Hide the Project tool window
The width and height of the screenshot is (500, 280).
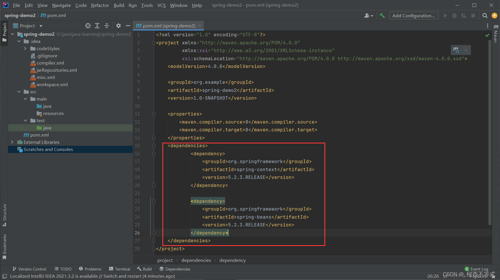pos(128,26)
